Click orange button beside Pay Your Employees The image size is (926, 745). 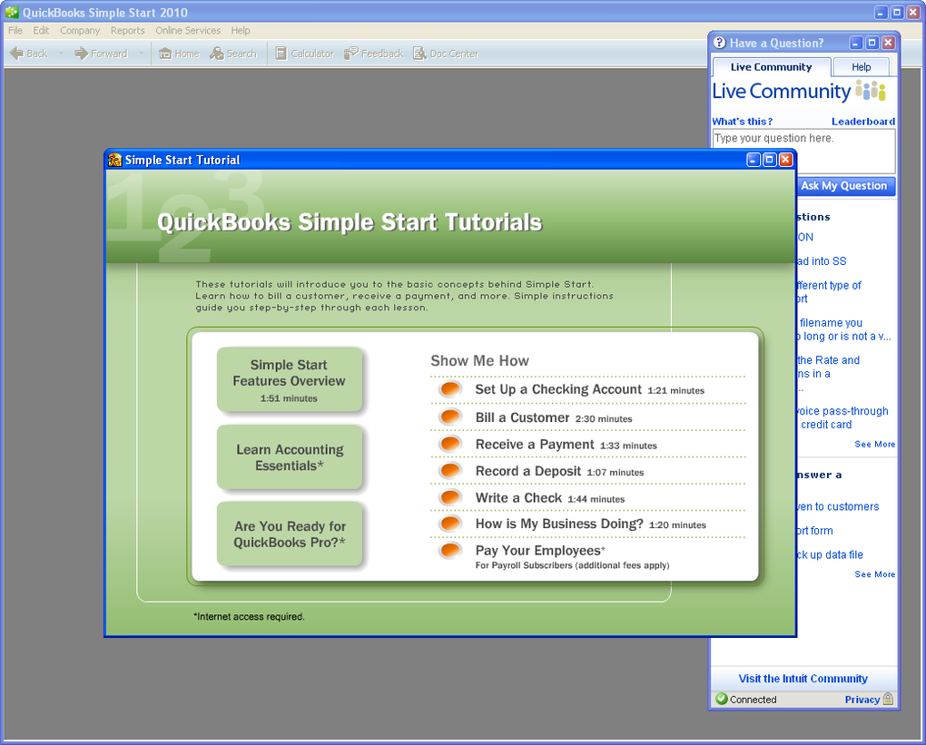450,551
